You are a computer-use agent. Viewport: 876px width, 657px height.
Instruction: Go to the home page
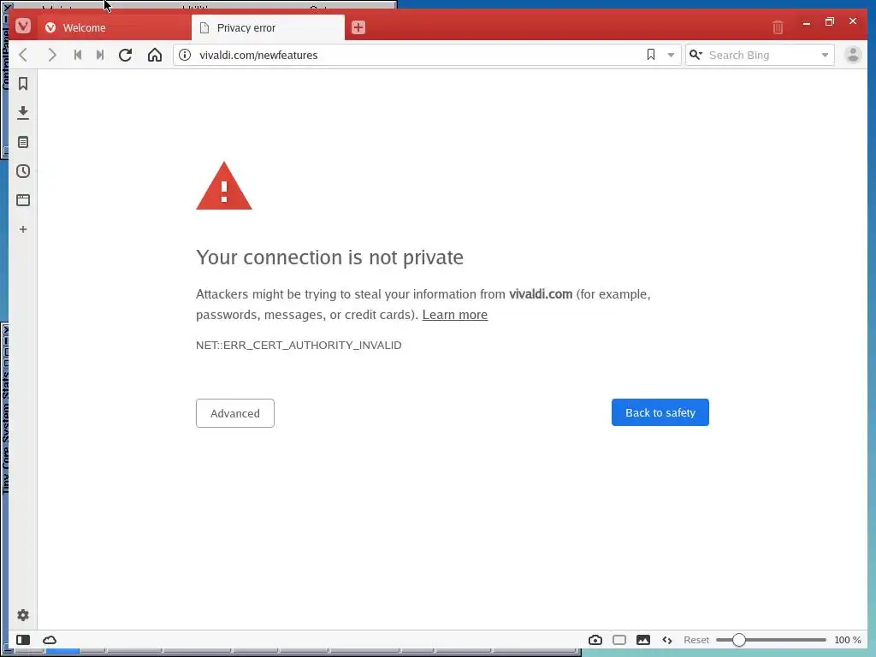coord(155,55)
